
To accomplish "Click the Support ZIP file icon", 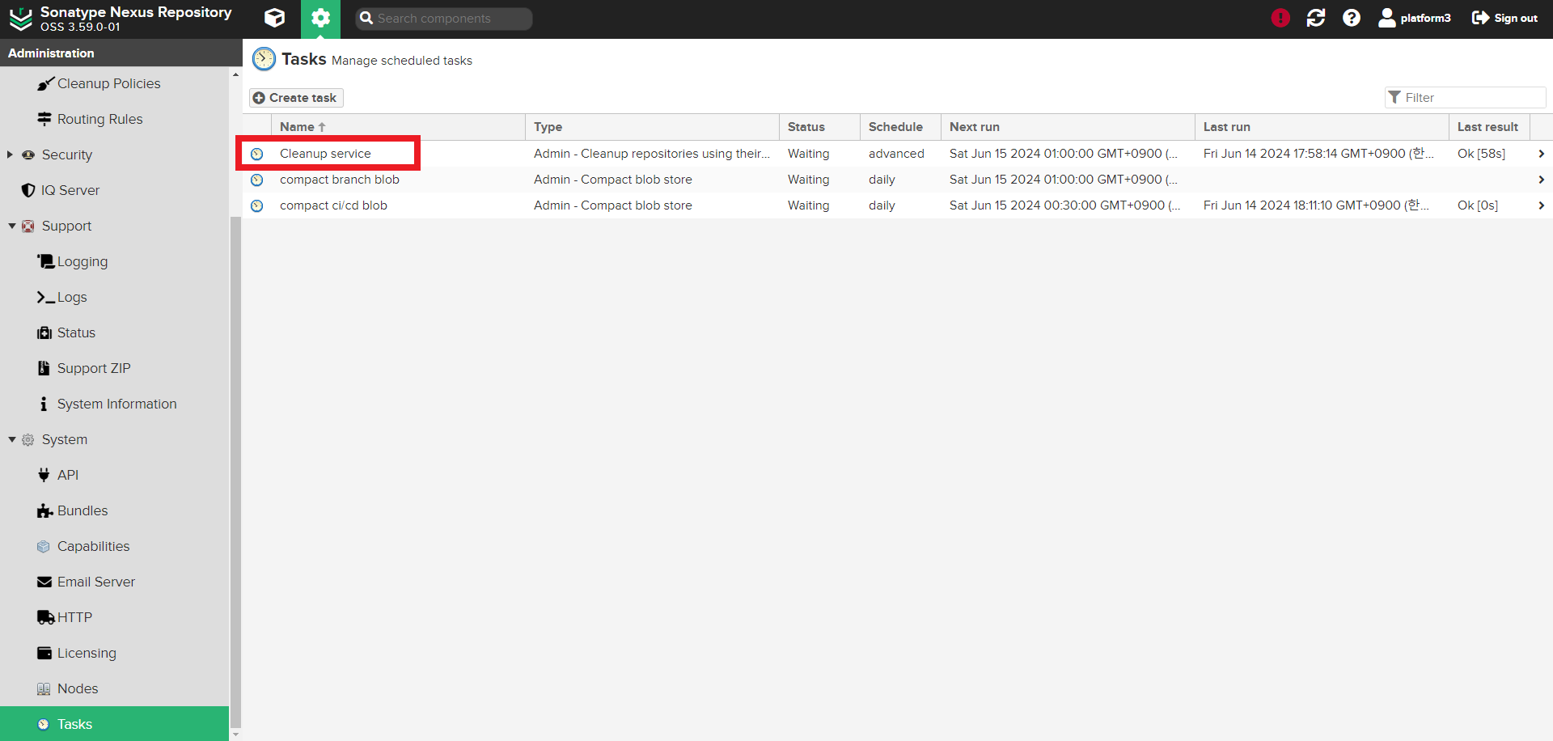I will click(x=44, y=368).
